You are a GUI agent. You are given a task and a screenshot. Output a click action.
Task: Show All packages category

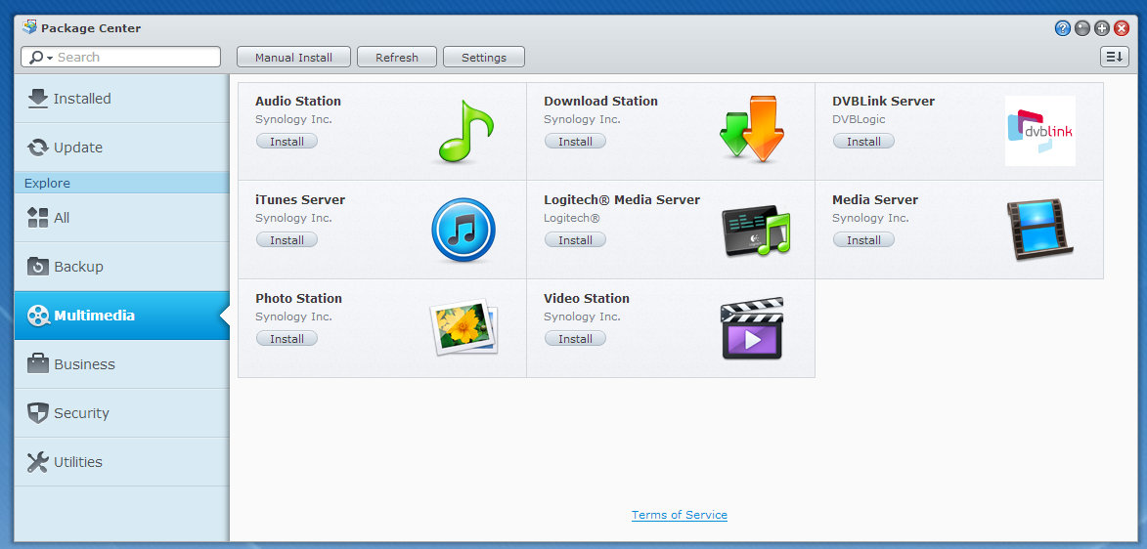pos(121,217)
